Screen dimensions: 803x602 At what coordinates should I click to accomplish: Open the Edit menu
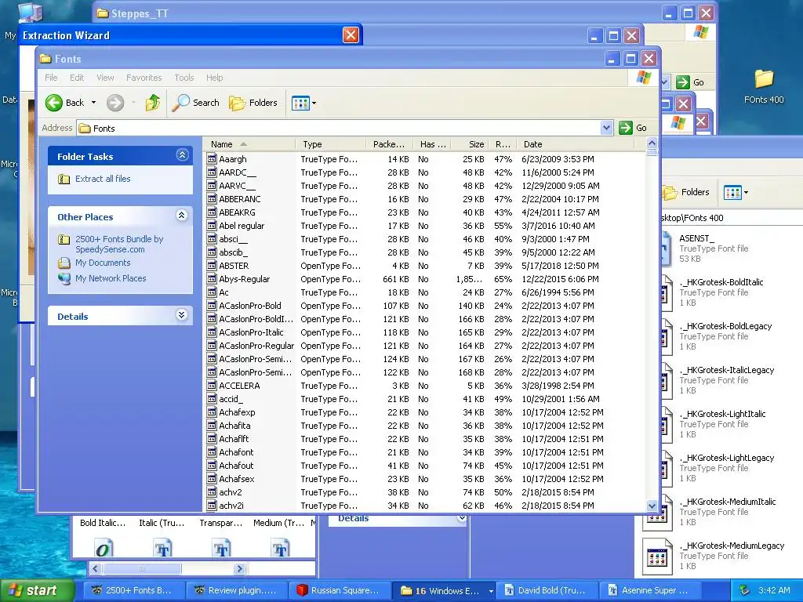pos(77,78)
